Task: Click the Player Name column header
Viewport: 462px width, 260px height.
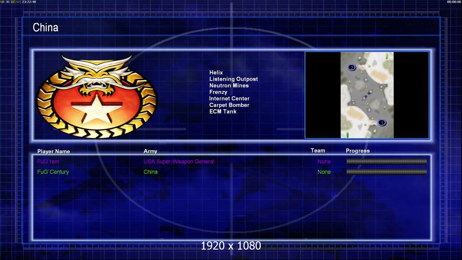Action: tap(54, 151)
